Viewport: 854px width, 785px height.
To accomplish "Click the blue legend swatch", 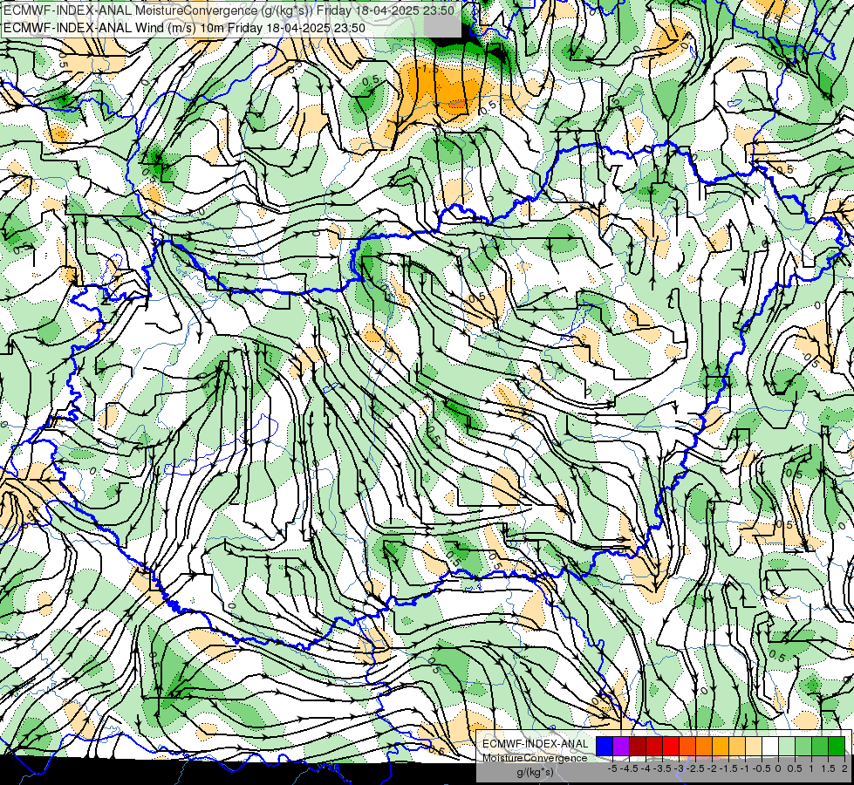I will click(605, 746).
